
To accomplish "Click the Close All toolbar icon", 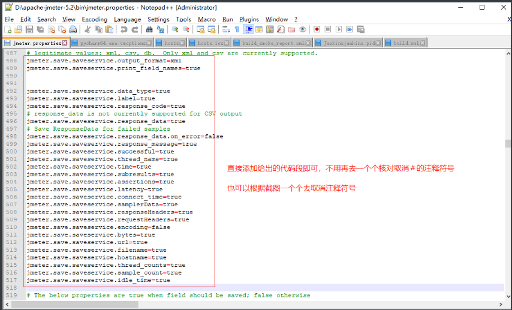I will [x=62, y=30].
